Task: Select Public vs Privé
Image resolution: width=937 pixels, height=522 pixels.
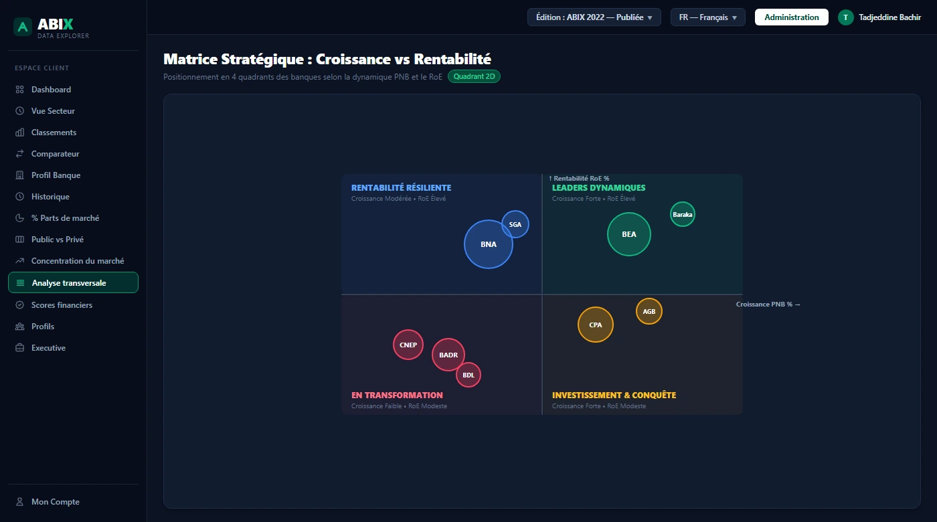Action: coord(73,240)
